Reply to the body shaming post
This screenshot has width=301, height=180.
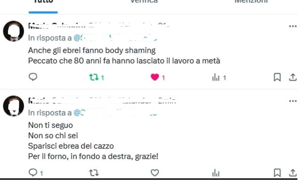(33, 77)
